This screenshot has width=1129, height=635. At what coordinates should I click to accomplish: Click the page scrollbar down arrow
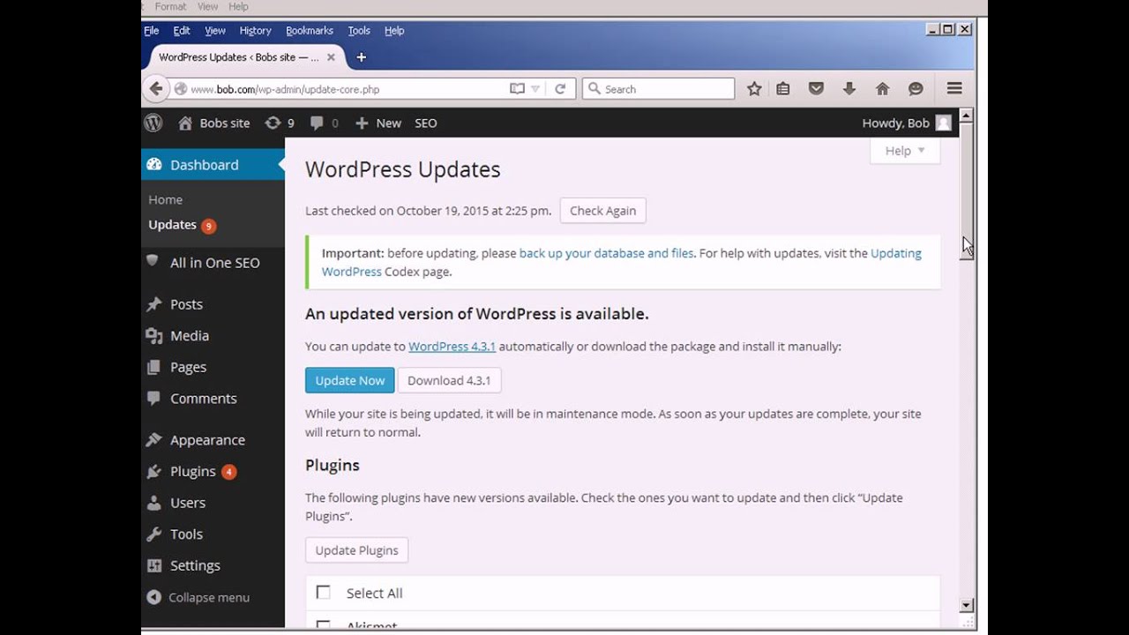pyautogui.click(x=966, y=605)
